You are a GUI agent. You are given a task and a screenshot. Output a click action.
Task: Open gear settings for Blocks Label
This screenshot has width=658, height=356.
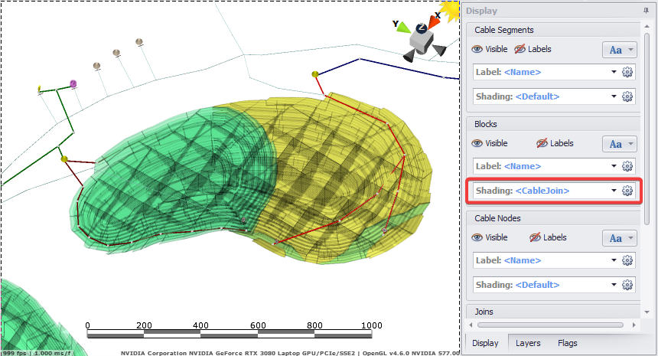point(627,166)
